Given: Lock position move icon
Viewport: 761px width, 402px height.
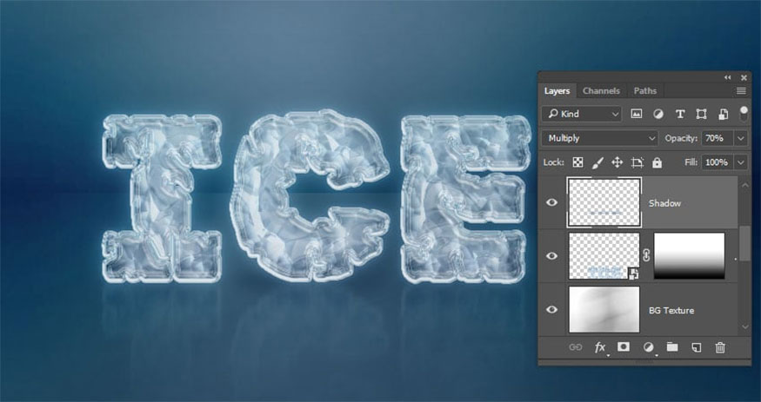Looking at the screenshot, I should (617, 162).
